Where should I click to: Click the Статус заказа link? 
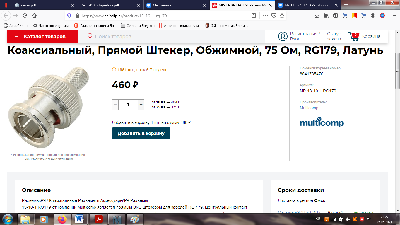334,36
